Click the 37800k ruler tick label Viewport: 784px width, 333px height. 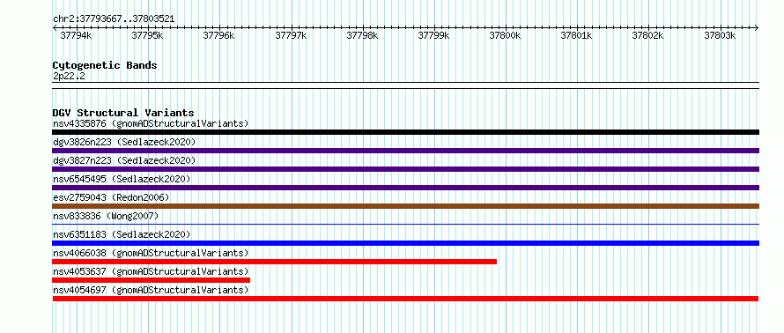coord(506,35)
